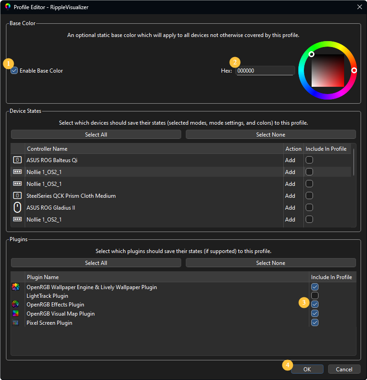Click Select All in Device States
This screenshot has width=367, height=380.
(x=96, y=134)
